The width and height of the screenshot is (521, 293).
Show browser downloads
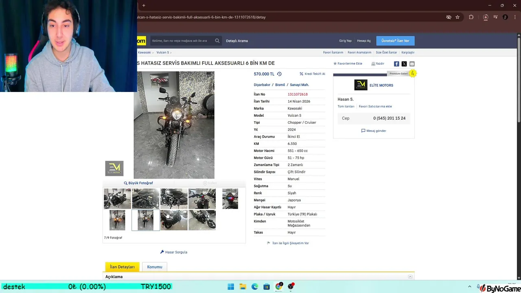pos(486,17)
